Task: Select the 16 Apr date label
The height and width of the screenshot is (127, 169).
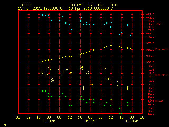Action: pyautogui.click(x=132, y=121)
